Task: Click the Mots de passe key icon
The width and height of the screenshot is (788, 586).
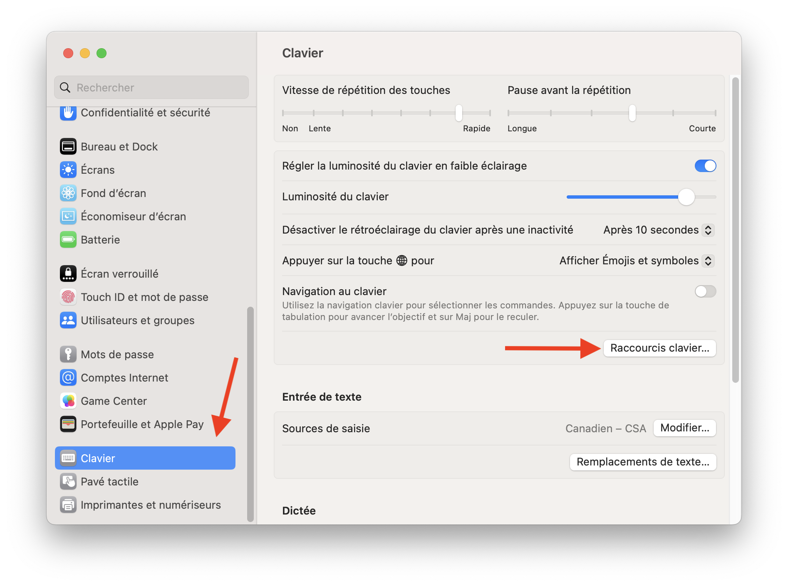Action: (68, 355)
